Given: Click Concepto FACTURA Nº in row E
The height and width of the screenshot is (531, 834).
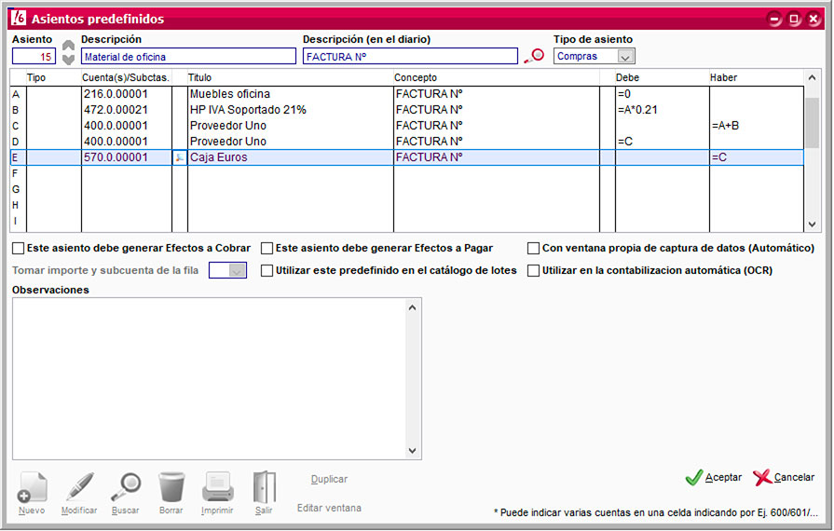Looking at the screenshot, I should [497, 157].
